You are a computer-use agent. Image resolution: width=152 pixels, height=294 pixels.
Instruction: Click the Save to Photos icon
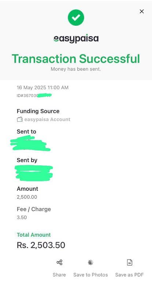[90, 262]
